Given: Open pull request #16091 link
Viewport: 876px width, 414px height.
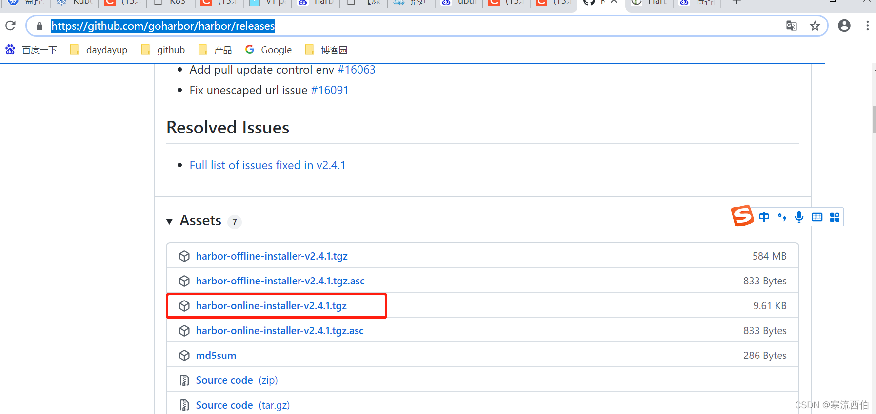Looking at the screenshot, I should (x=330, y=90).
